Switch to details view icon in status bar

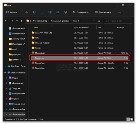coord(128,119)
